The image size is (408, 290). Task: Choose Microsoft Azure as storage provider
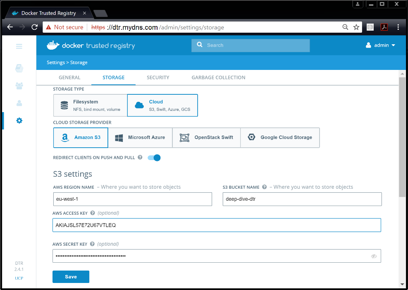pos(140,137)
